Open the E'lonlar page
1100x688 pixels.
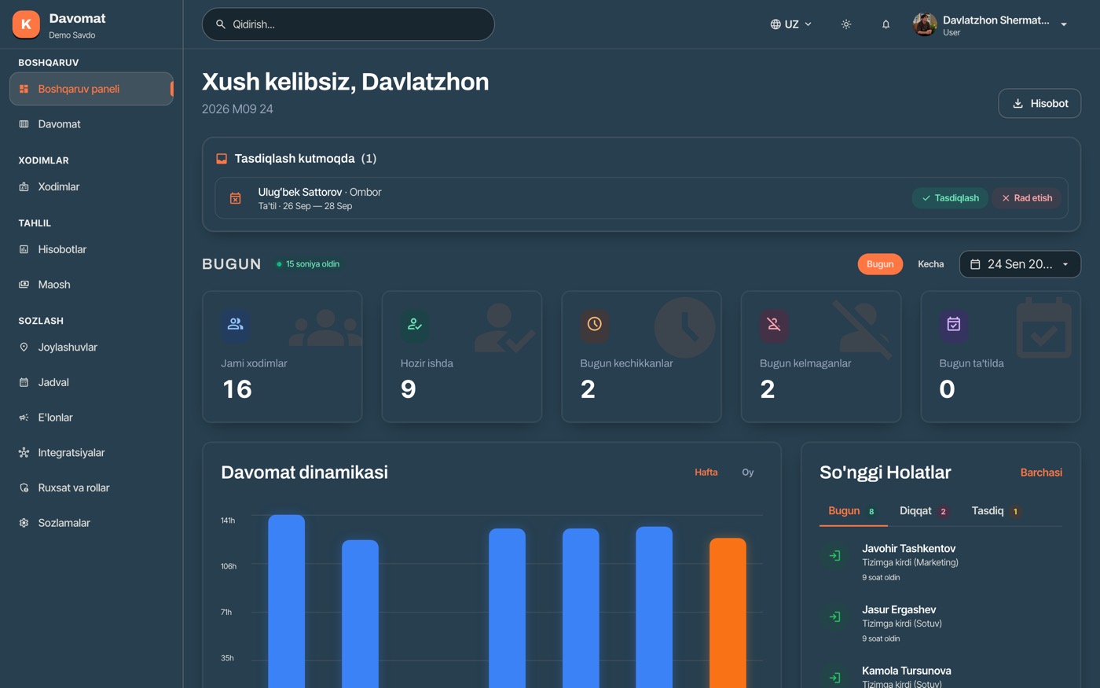pyautogui.click(x=91, y=418)
